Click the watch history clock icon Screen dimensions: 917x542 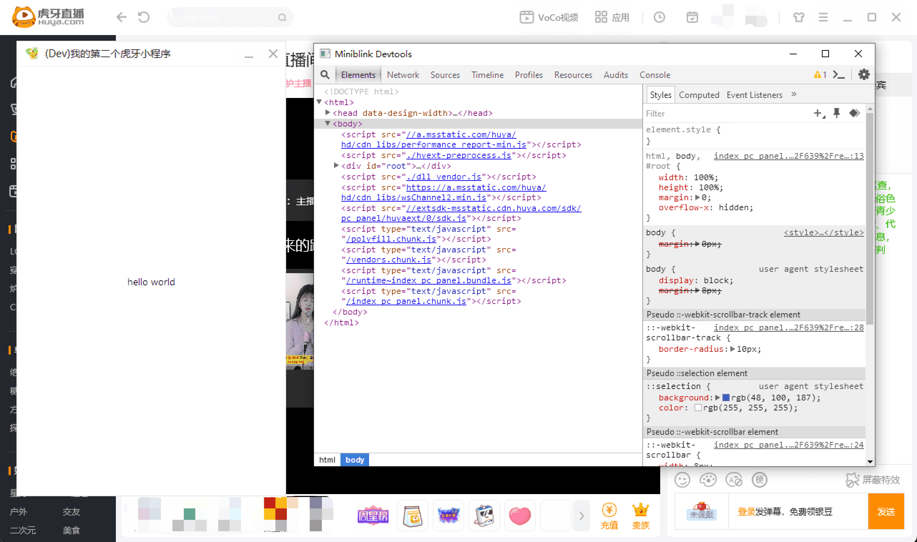coord(659,17)
